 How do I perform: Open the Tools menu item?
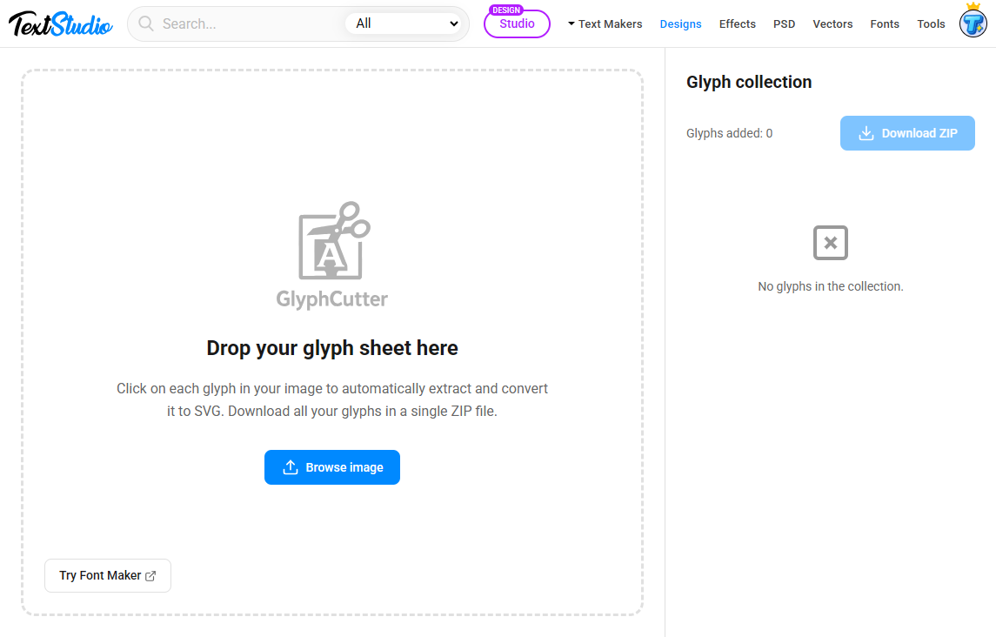click(931, 23)
